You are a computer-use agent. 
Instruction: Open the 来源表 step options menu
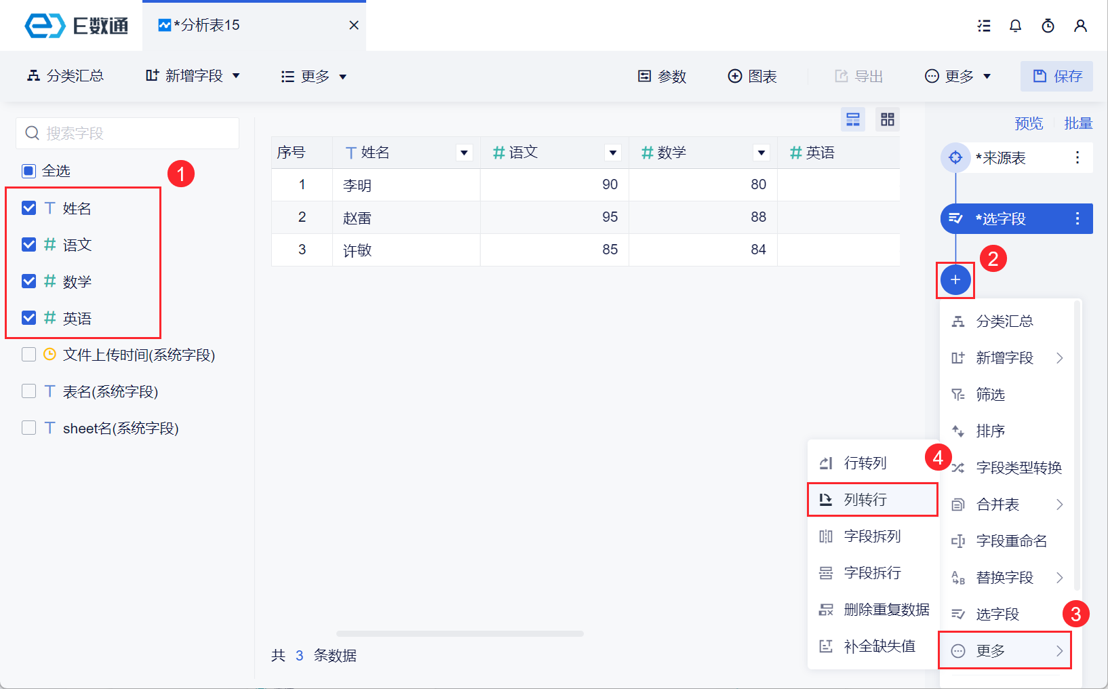tap(1077, 157)
